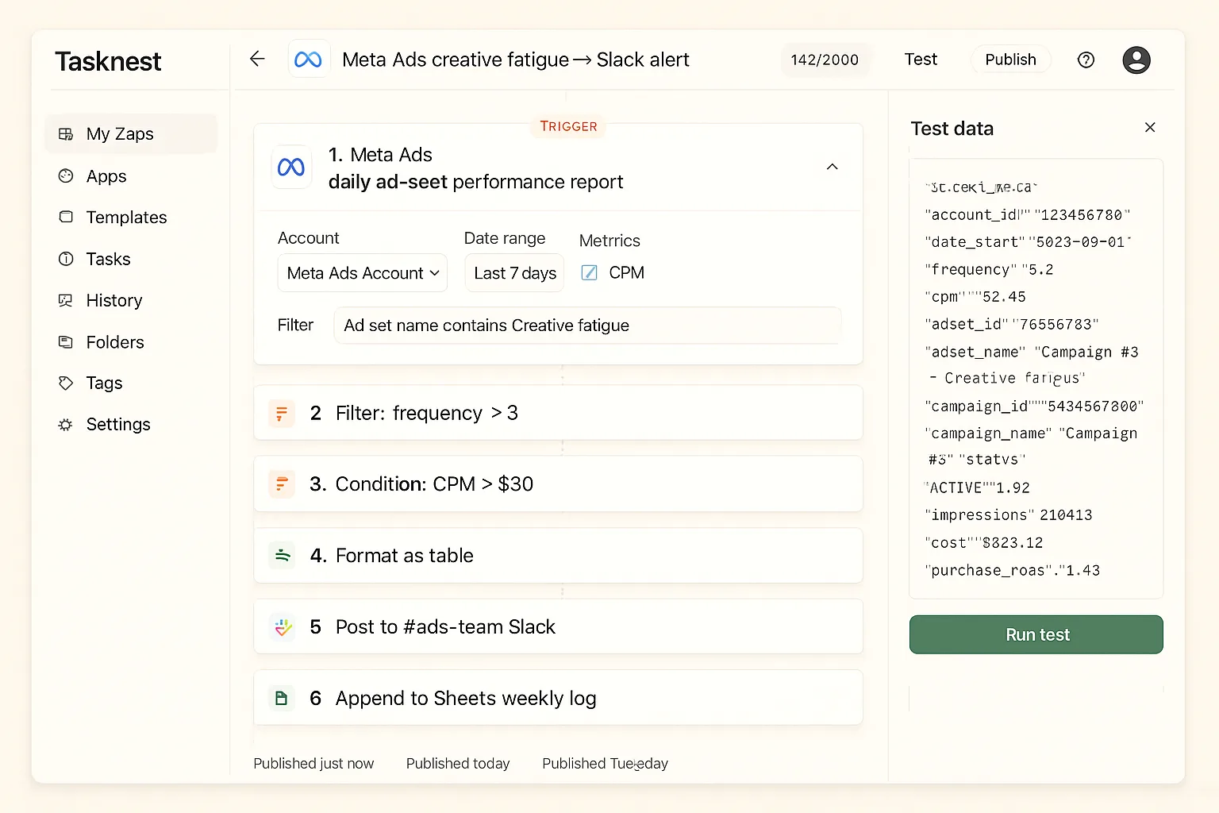The width and height of the screenshot is (1219, 813).
Task: Edit the Ad set name filter field
Action: (x=587, y=326)
